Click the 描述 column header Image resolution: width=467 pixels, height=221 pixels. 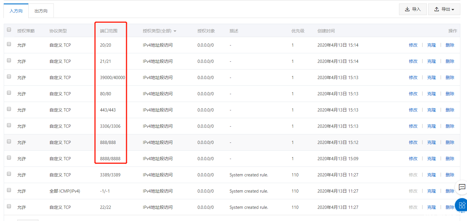(x=234, y=31)
